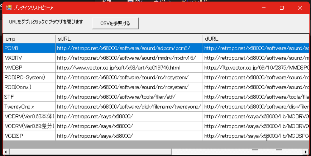Click the sURL in the MCDRV(Ver0.69差分) row
Image resolution: width=311 pixels, height=156 pixels.
[129, 126]
